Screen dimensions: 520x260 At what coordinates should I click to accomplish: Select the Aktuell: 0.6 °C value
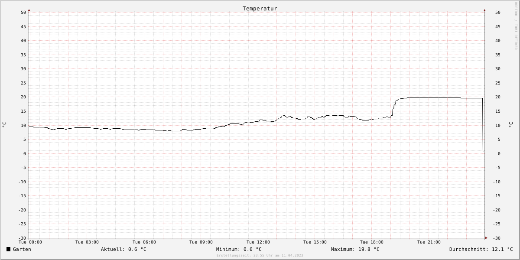[x=123, y=249]
